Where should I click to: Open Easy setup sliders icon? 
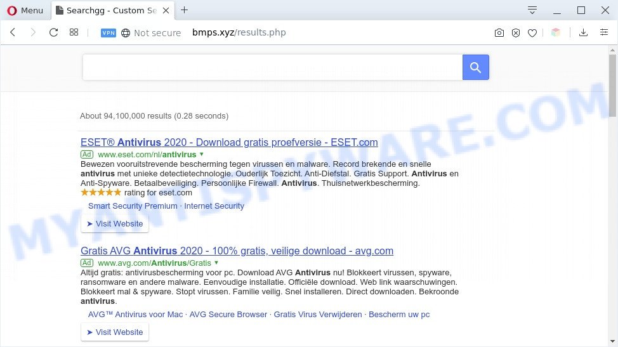pos(604,32)
